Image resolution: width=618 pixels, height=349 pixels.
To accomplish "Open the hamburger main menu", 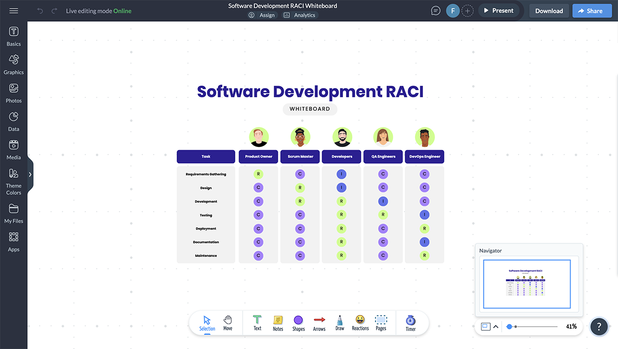I will point(13,11).
